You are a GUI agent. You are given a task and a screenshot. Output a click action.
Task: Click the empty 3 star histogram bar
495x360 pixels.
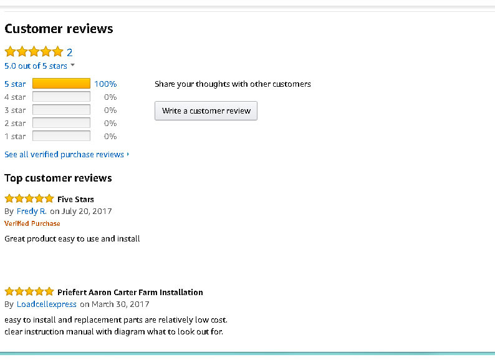click(x=61, y=110)
